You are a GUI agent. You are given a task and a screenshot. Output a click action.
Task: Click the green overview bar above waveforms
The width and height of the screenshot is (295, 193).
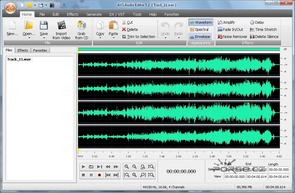tap(179, 49)
